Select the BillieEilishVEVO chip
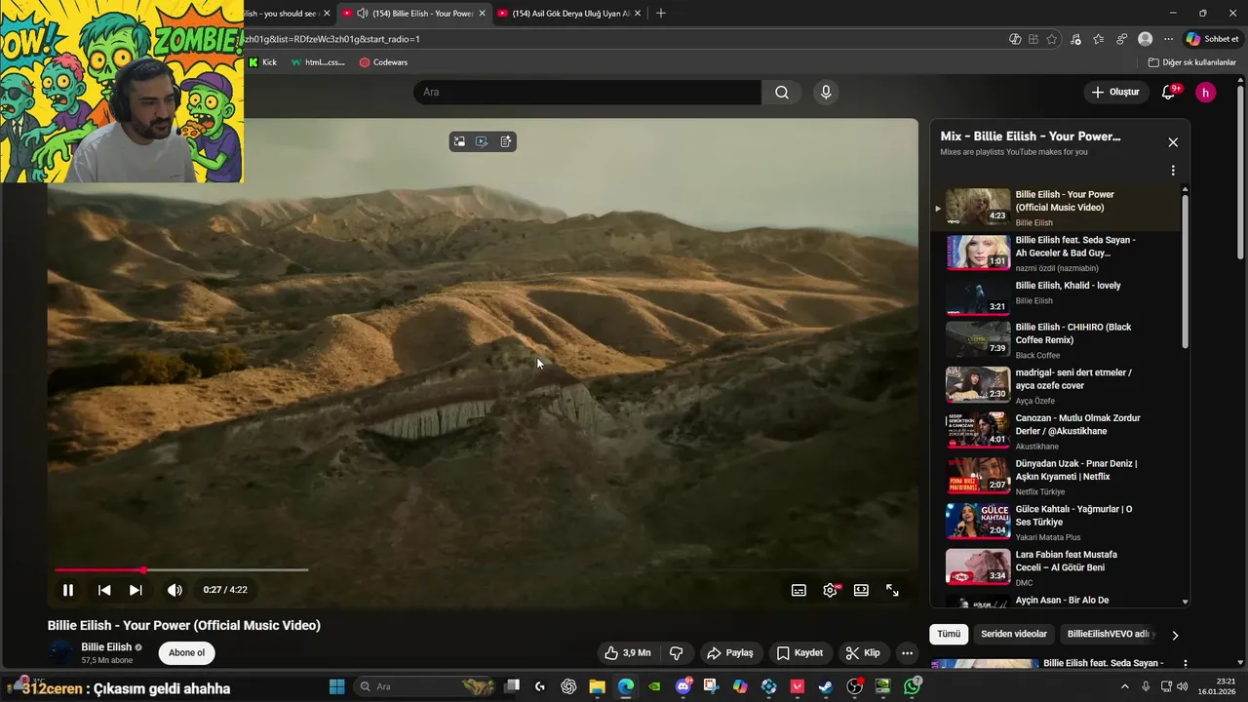 [1109, 634]
